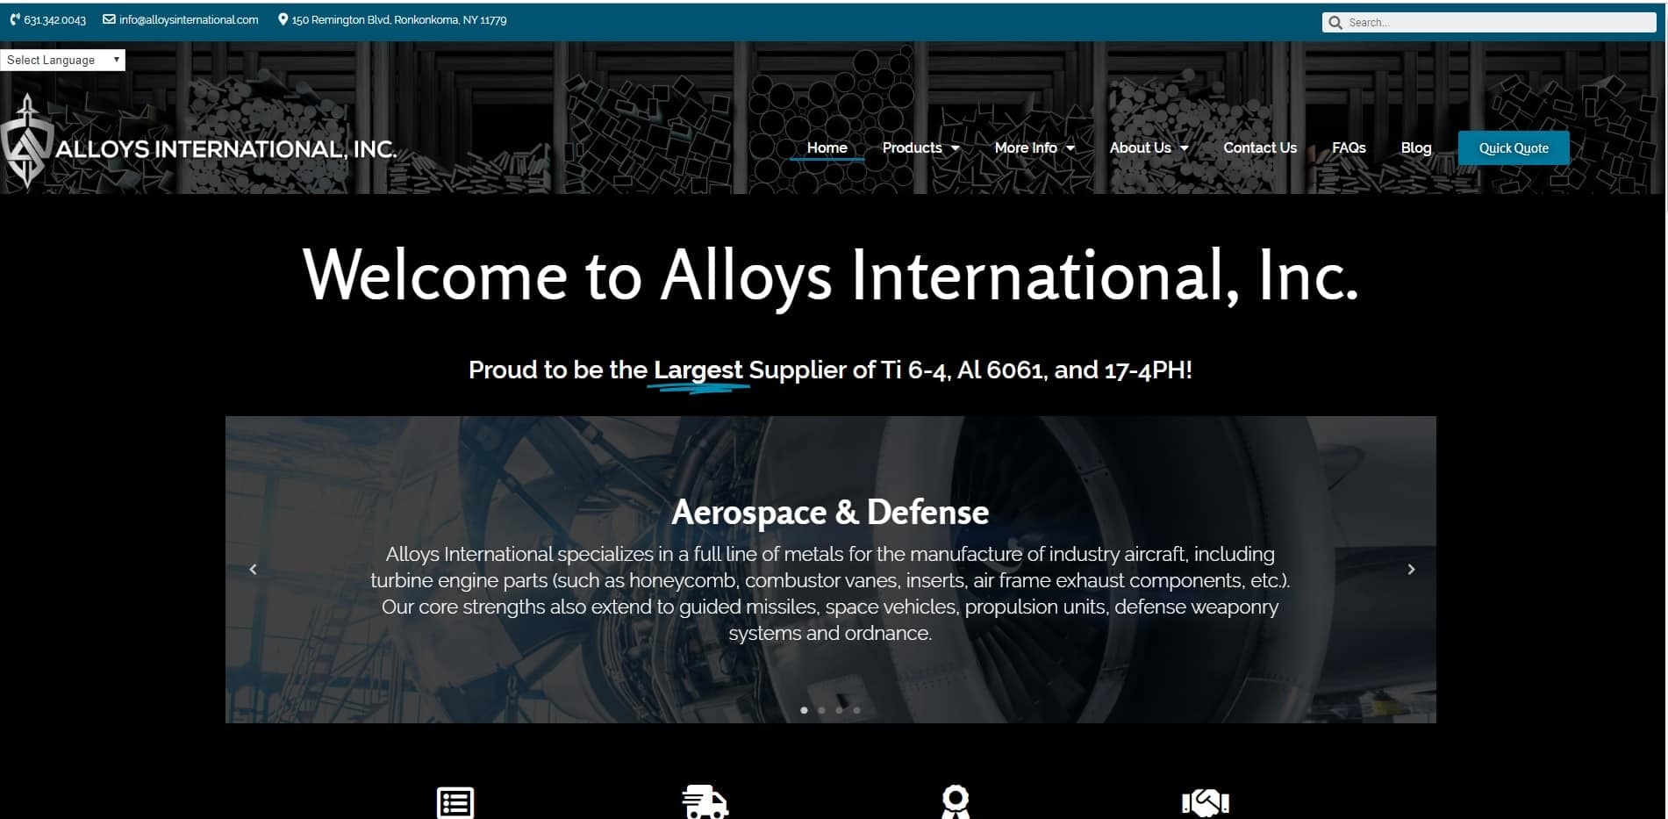Select the third carousel dot
Screen dimensions: 1668x819
click(x=839, y=710)
